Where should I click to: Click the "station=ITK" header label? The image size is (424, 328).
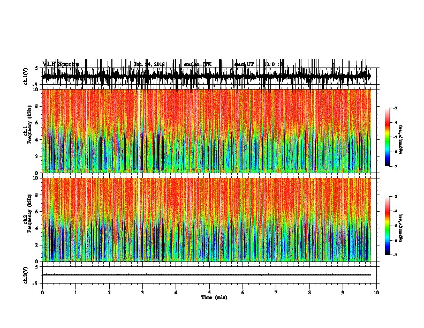[x=198, y=64]
